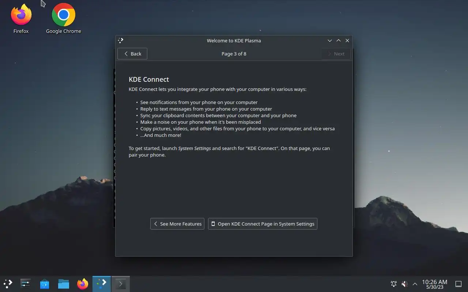Click the 'Page 3 of 8' indicator text

234,54
